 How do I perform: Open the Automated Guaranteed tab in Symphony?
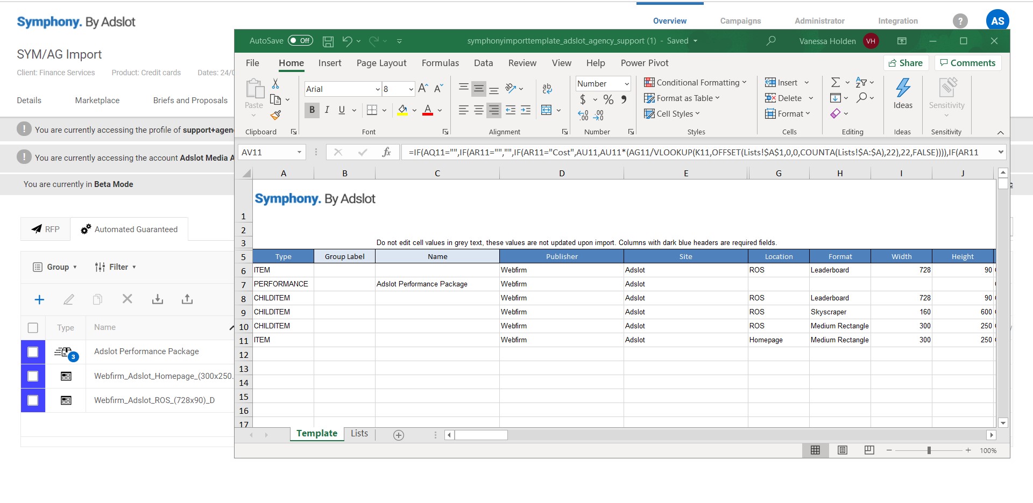129,229
